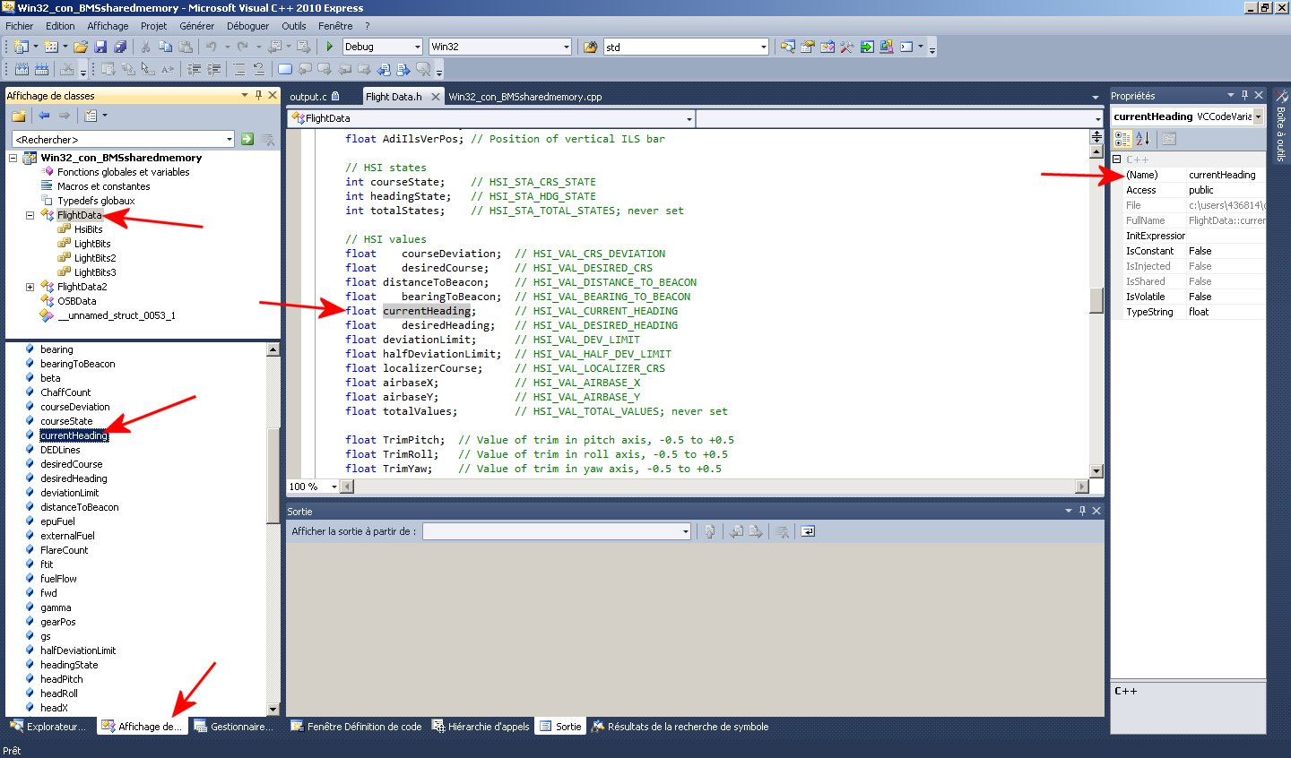Image resolution: width=1291 pixels, height=758 pixels.
Task: Click the Start Page green arrow icon
Action: click(867, 47)
